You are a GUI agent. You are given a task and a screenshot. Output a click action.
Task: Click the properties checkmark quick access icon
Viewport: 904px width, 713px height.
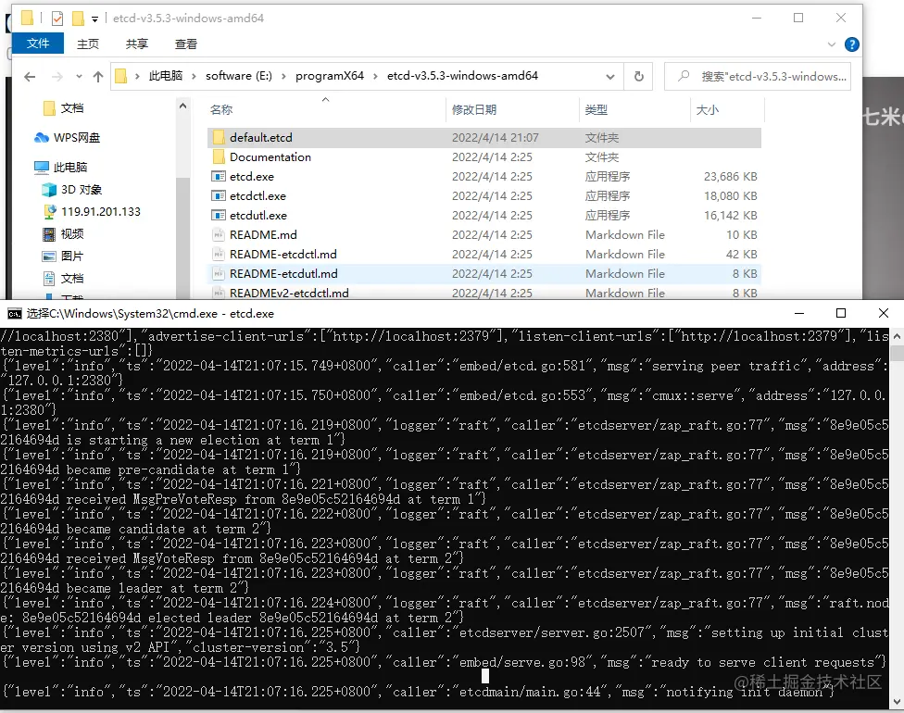tap(57, 19)
